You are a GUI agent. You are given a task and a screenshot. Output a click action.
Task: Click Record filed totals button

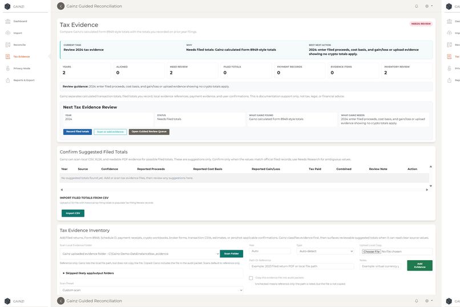coord(78,131)
